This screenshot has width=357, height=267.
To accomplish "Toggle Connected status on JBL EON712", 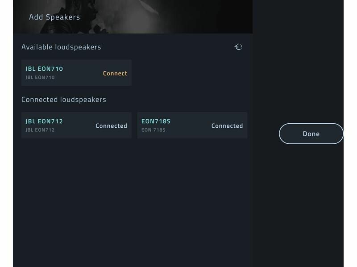I will (x=111, y=126).
